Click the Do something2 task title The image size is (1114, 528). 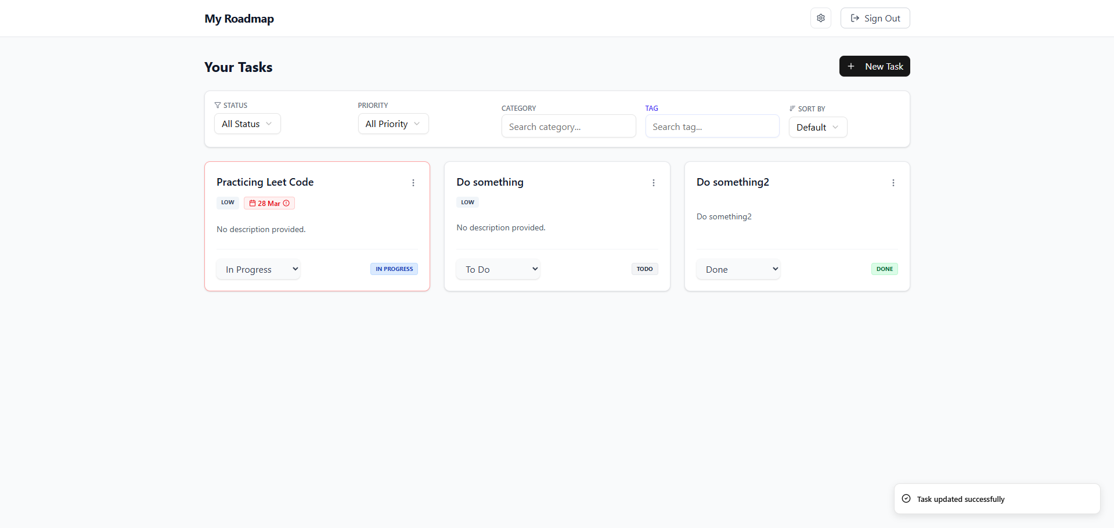click(x=733, y=182)
